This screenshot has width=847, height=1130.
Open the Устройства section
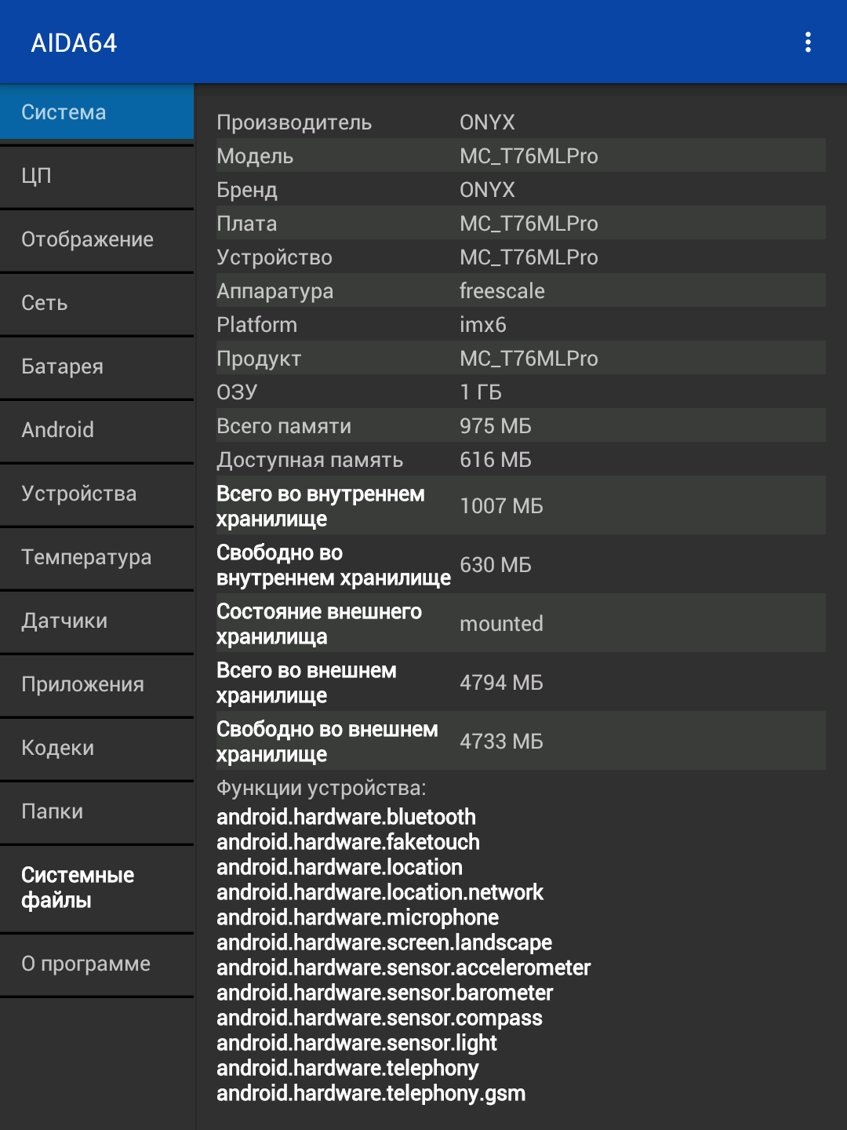96,494
